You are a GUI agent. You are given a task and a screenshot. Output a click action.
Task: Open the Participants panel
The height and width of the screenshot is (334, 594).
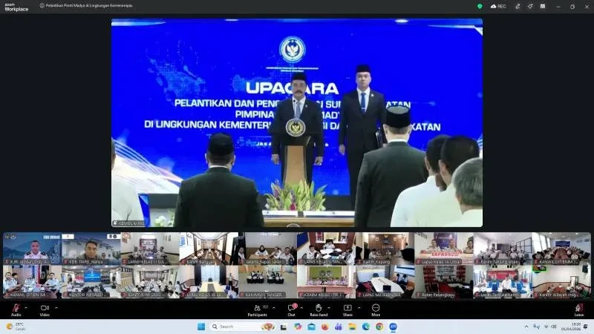point(257,308)
